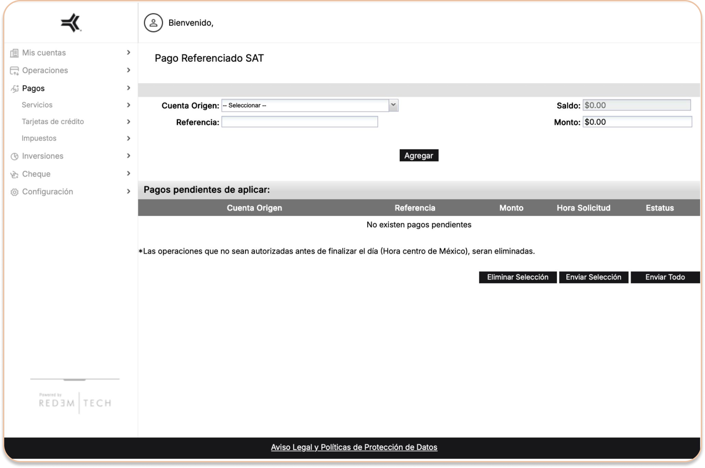
Task: Click the Configuración gear icon
Action: tap(14, 192)
